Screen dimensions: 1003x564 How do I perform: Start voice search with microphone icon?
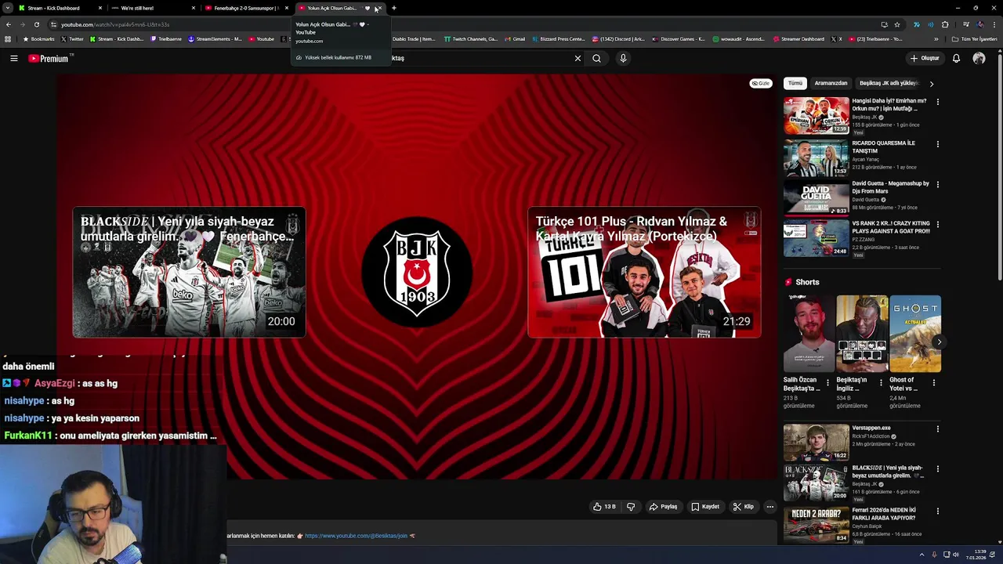coord(623,58)
